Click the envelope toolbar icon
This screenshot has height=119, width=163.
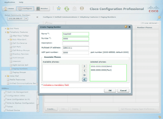[x=74, y=8]
